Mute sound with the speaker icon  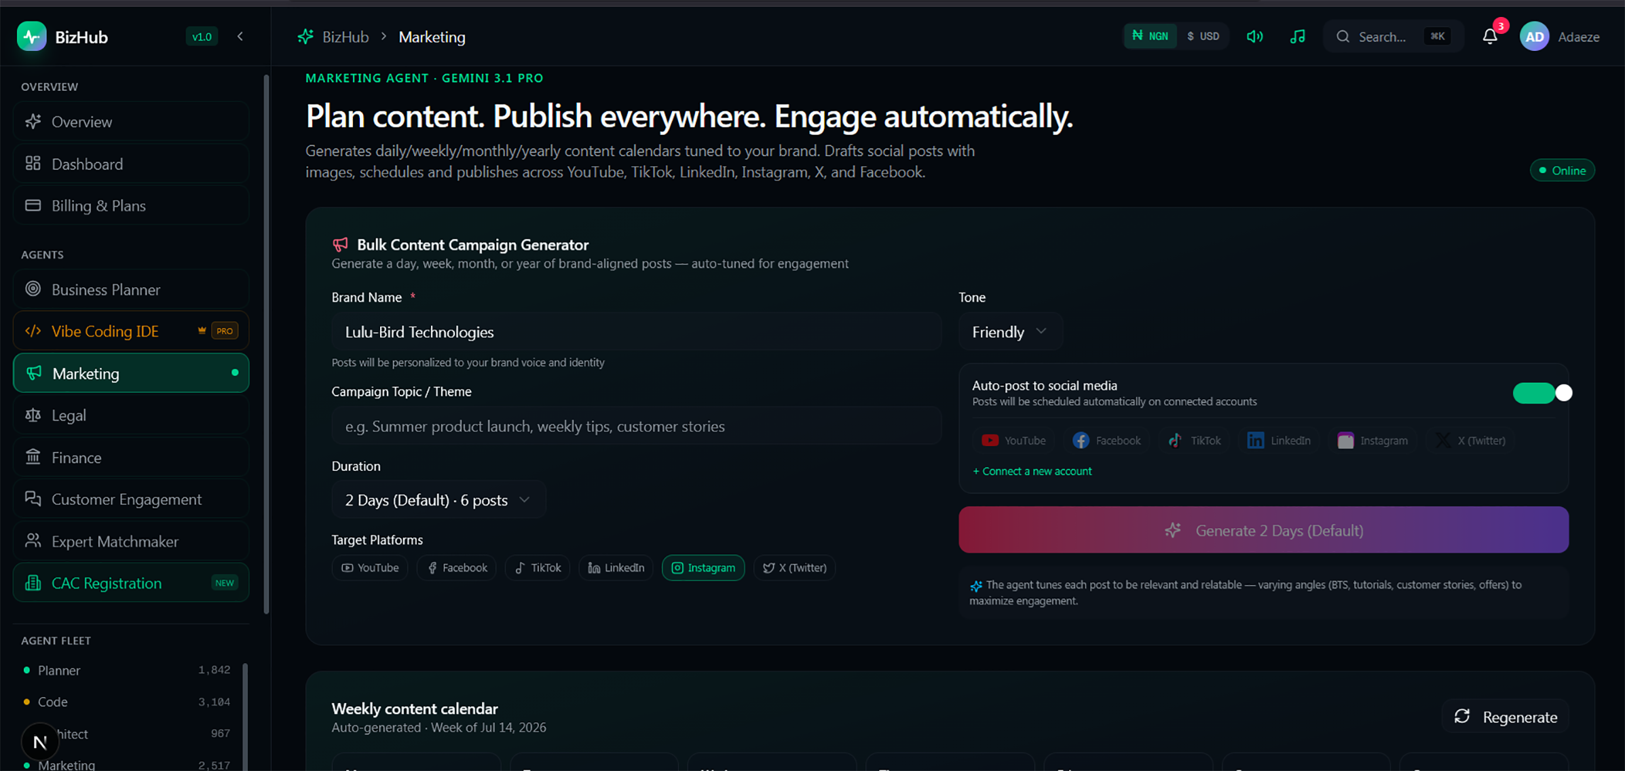[x=1254, y=37]
